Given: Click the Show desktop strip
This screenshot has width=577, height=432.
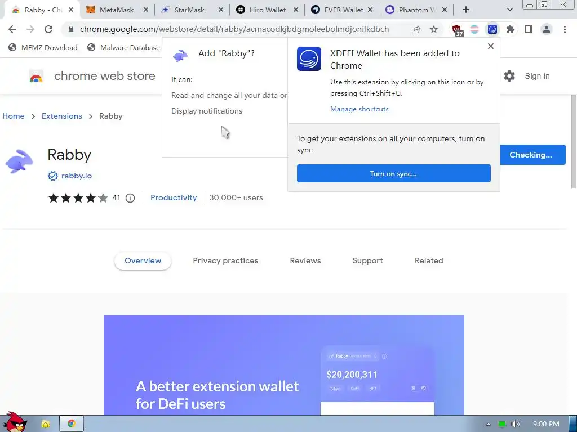Looking at the screenshot, I should point(573,424).
